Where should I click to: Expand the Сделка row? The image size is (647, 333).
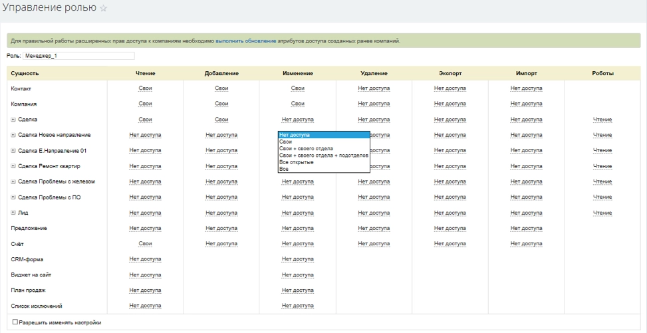pyautogui.click(x=13, y=120)
